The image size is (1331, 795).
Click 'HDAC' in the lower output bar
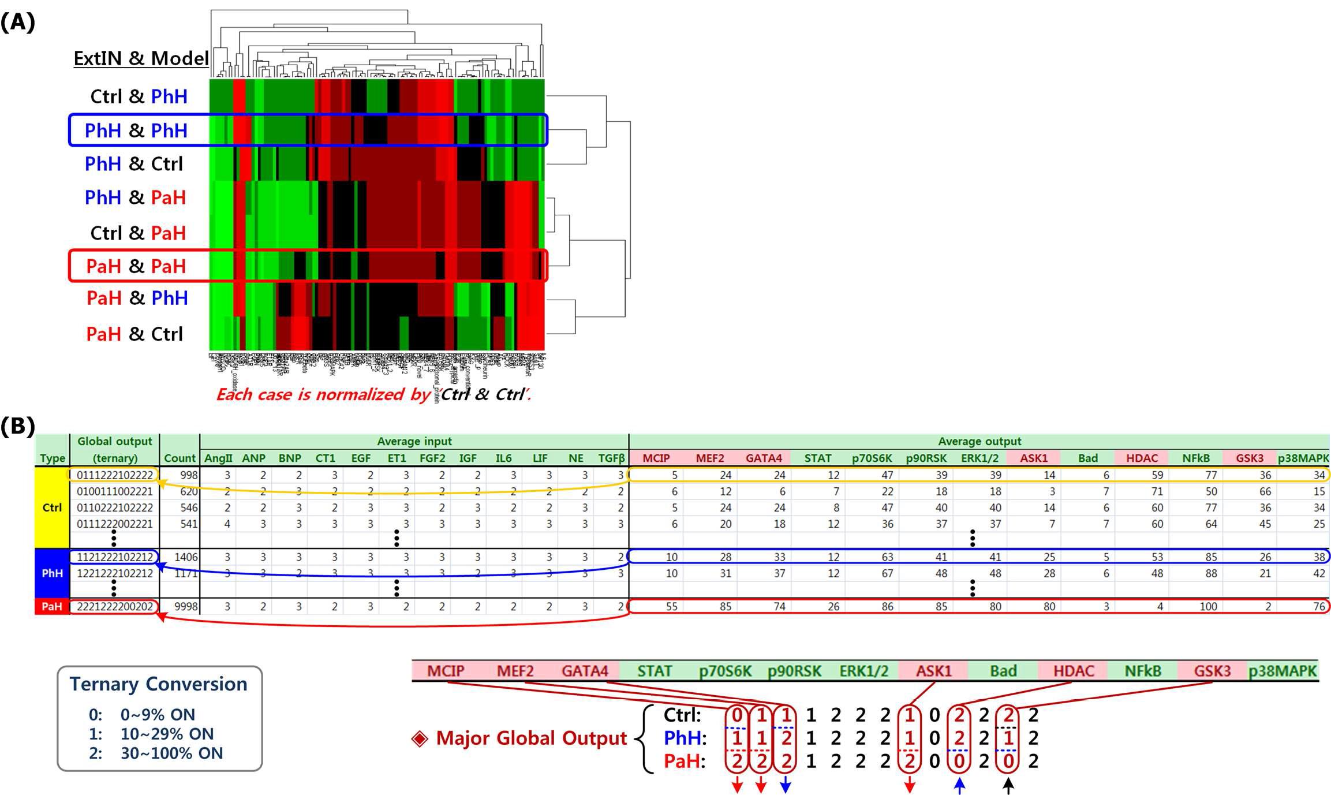coord(1074,671)
